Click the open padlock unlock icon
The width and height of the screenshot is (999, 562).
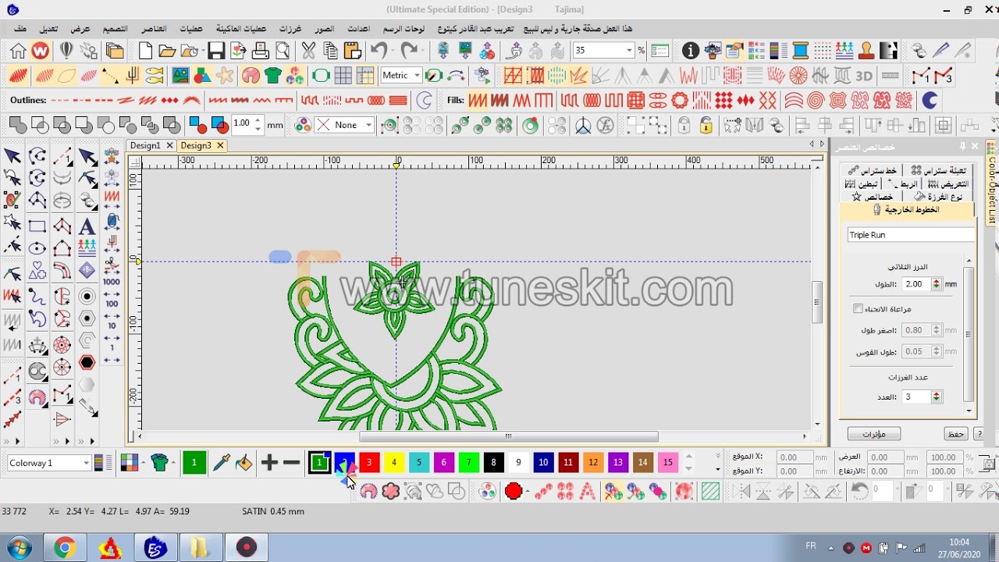pyautogui.click(x=706, y=126)
